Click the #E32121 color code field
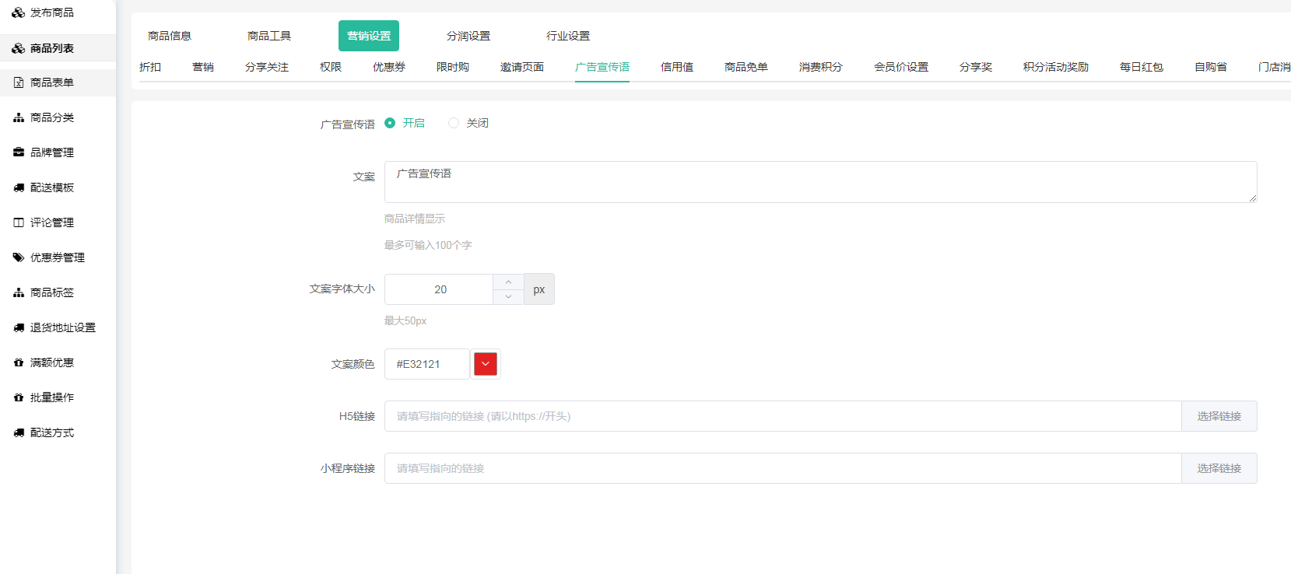This screenshot has height=574, width=1291. [426, 364]
